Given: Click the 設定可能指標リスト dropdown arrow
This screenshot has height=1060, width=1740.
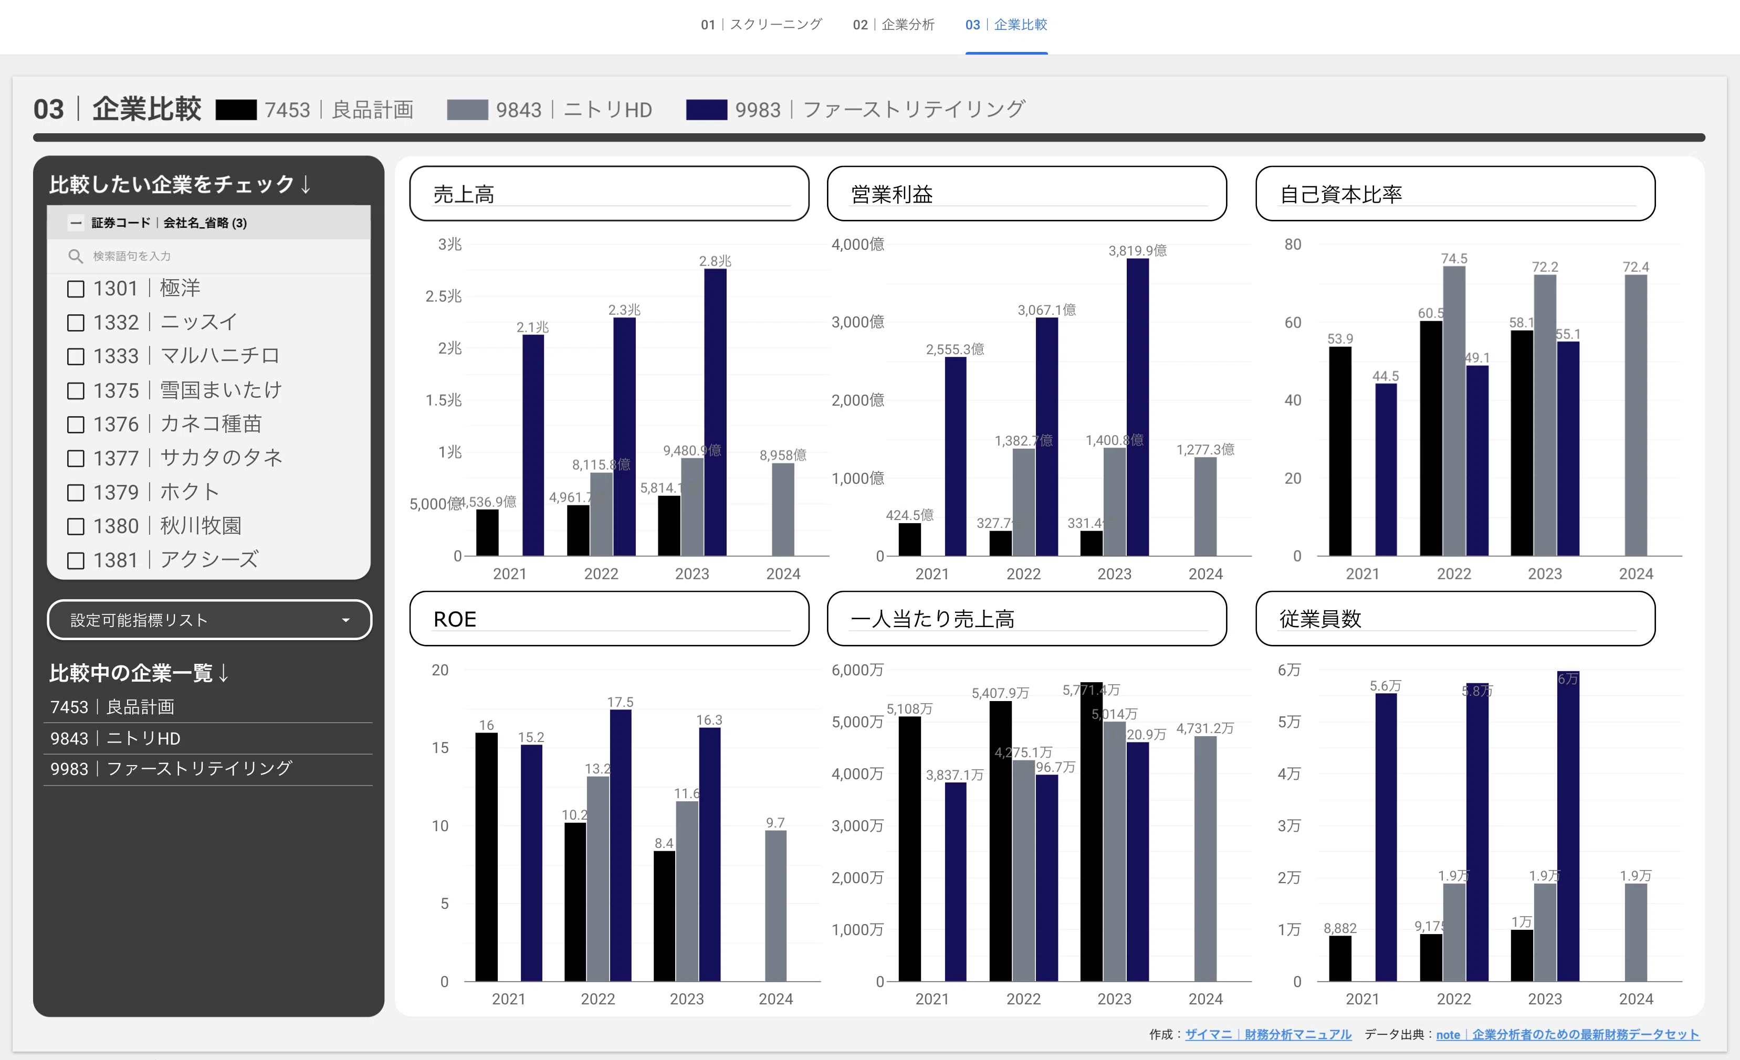Looking at the screenshot, I should pyautogui.click(x=345, y=620).
